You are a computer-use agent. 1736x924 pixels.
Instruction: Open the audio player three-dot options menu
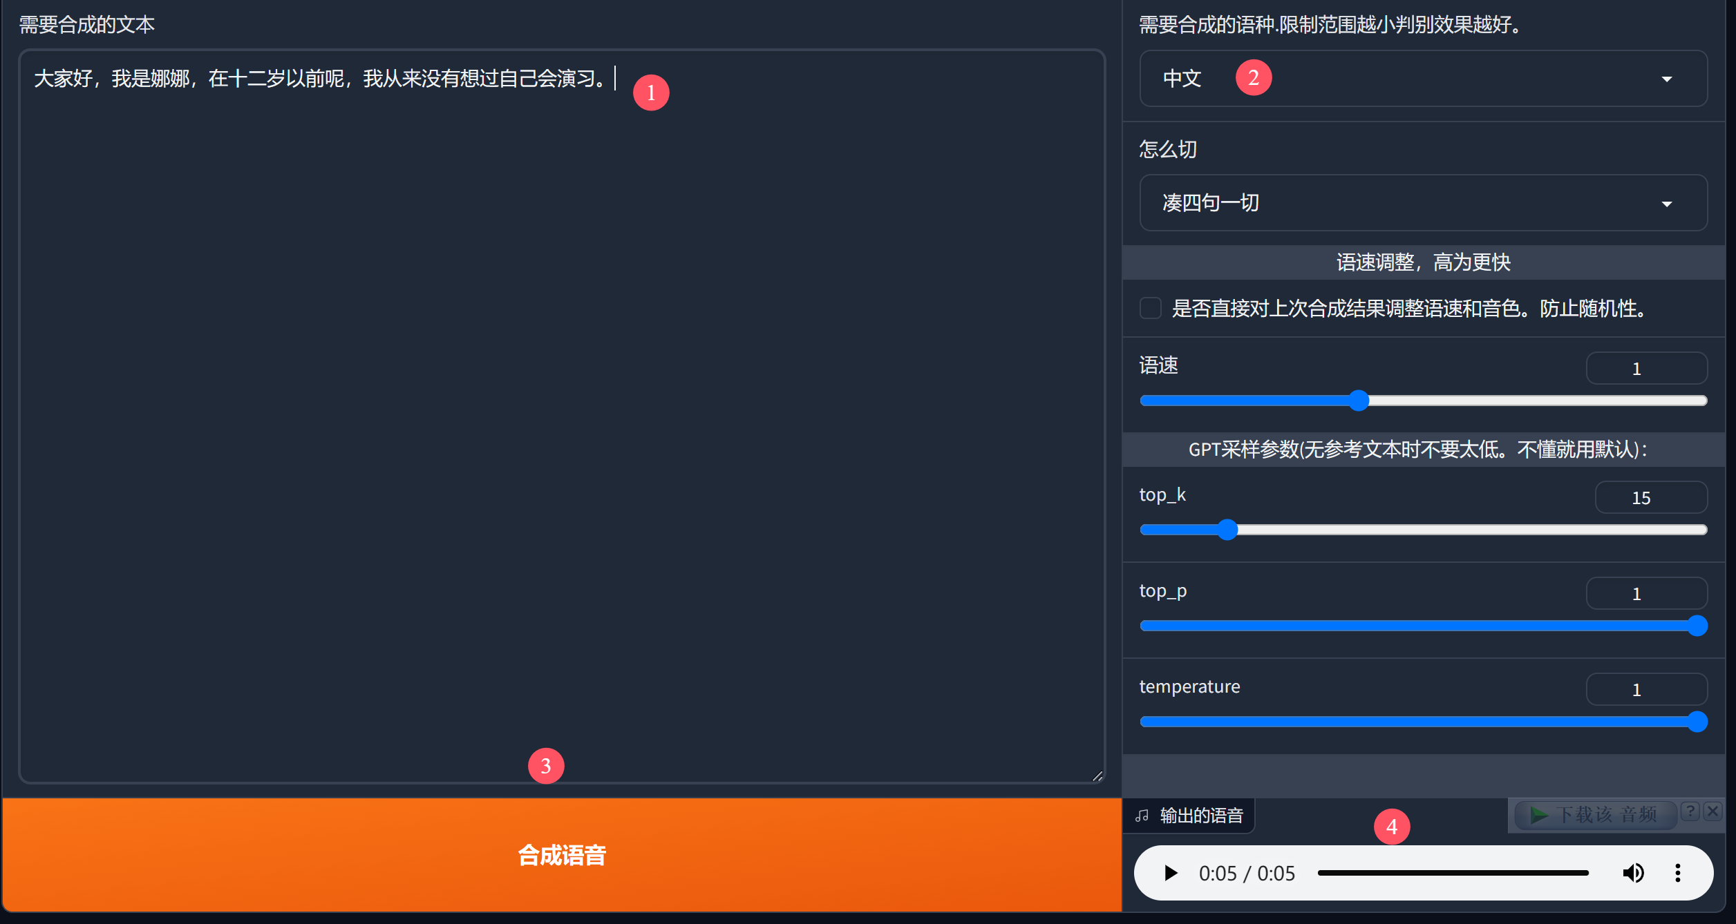(x=1678, y=872)
